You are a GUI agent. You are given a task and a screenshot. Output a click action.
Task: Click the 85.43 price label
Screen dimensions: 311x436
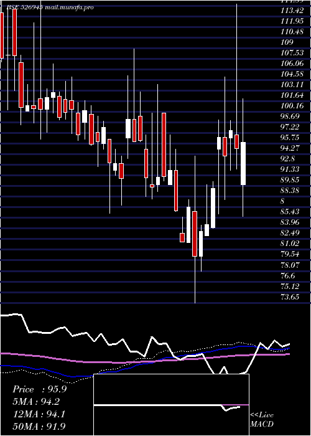[290, 212]
